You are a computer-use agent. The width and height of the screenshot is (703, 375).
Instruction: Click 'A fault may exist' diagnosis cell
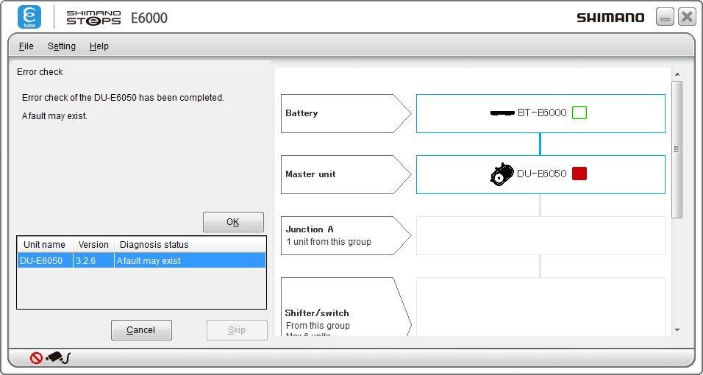tap(190, 260)
